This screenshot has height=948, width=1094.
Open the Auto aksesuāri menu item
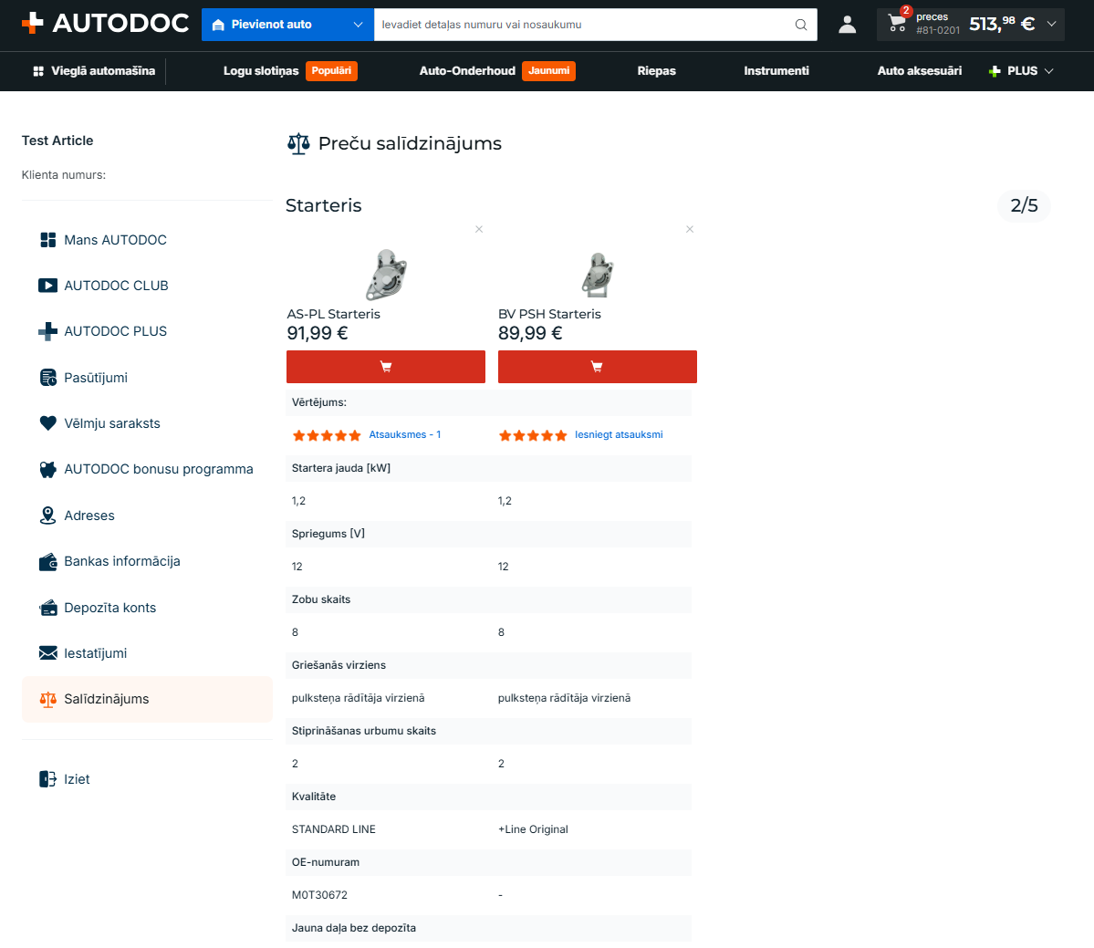coord(920,71)
